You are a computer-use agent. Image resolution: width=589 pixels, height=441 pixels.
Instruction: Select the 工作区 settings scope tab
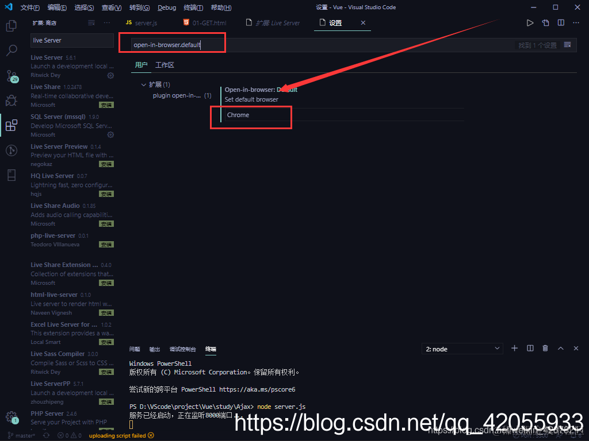click(165, 65)
